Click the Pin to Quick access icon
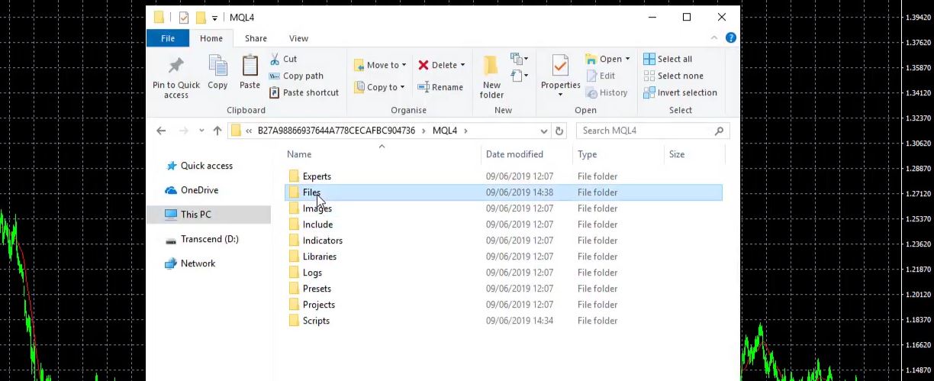The height and width of the screenshot is (381, 934). (176, 66)
